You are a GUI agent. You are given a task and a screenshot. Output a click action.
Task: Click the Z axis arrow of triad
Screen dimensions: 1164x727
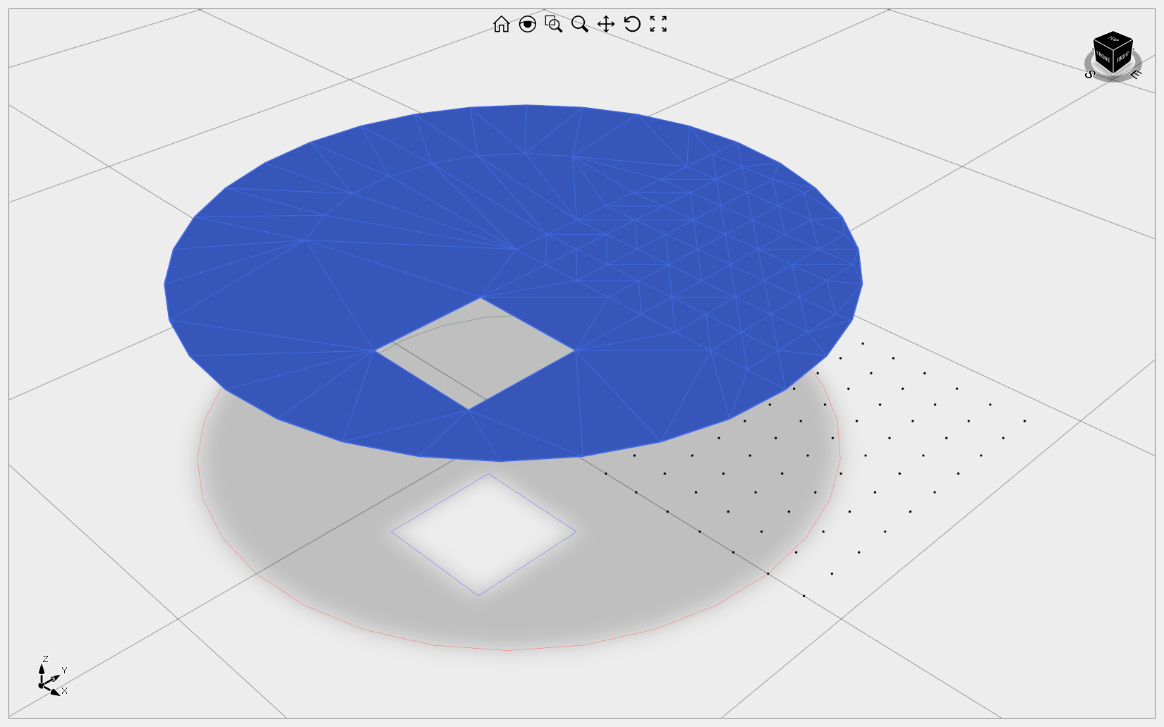click(42, 669)
